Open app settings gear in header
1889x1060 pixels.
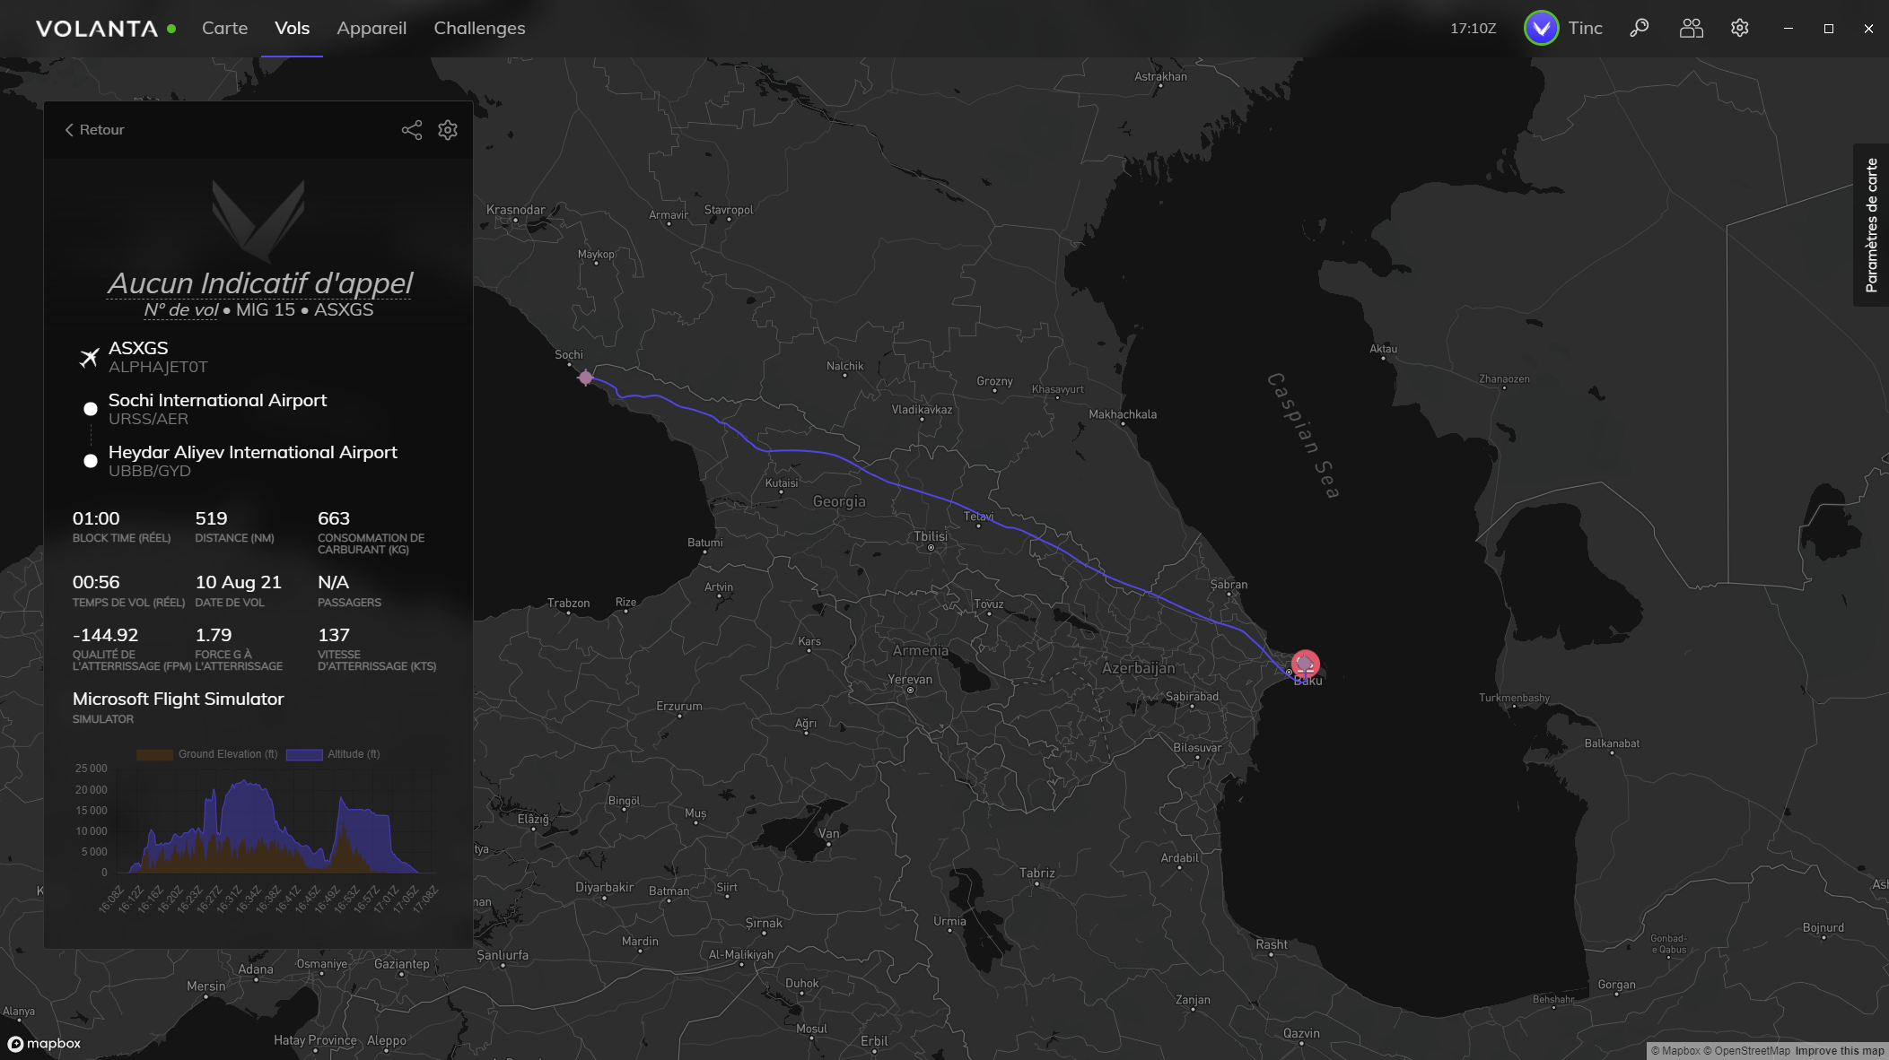[x=1739, y=28]
